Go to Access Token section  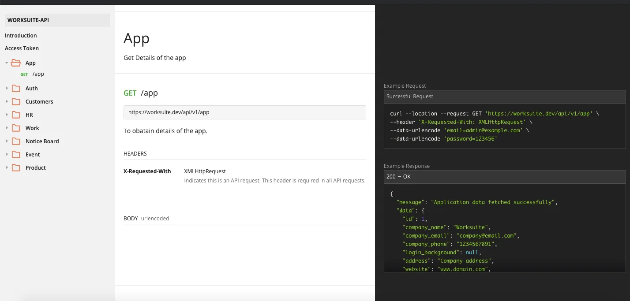coord(22,48)
